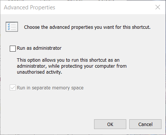Click the blue tick marks in the checklist icon
This screenshot has height=135, width=166.
point(9,27)
